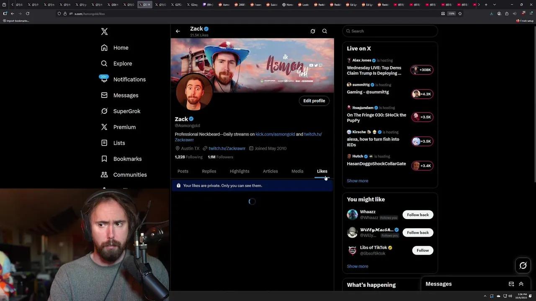This screenshot has width=536, height=301.
Task: Select the Likes tab
Action: [x=322, y=171]
